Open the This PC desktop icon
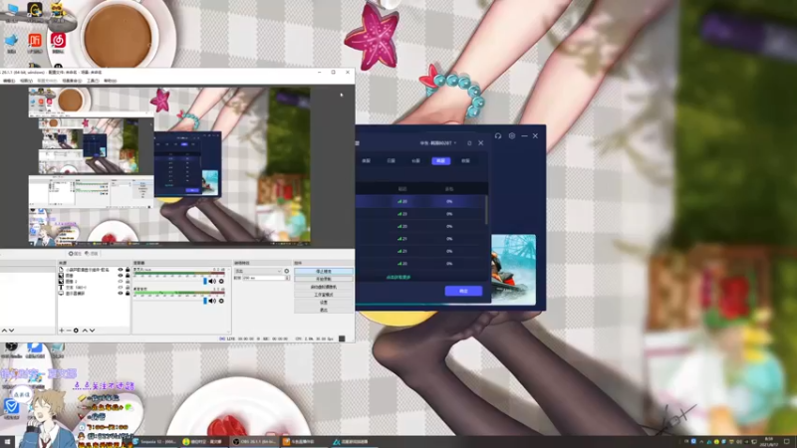This screenshot has height=448, width=797. (x=12, y=10)
